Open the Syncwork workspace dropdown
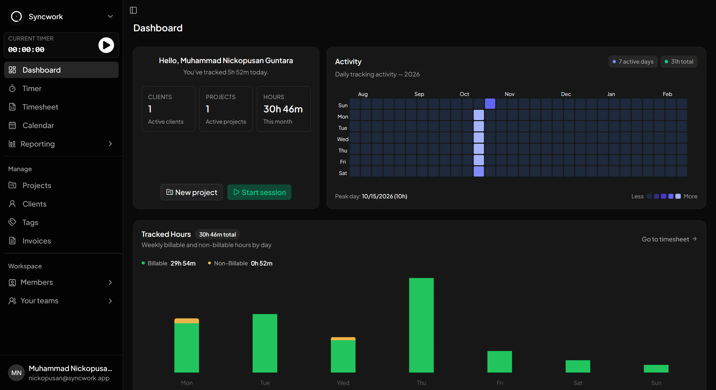 62,16
